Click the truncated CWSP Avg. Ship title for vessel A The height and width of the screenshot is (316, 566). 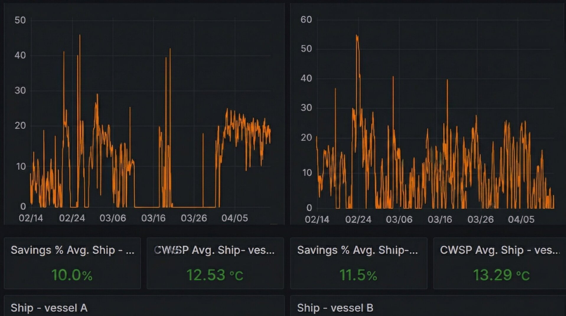(214, 251)
